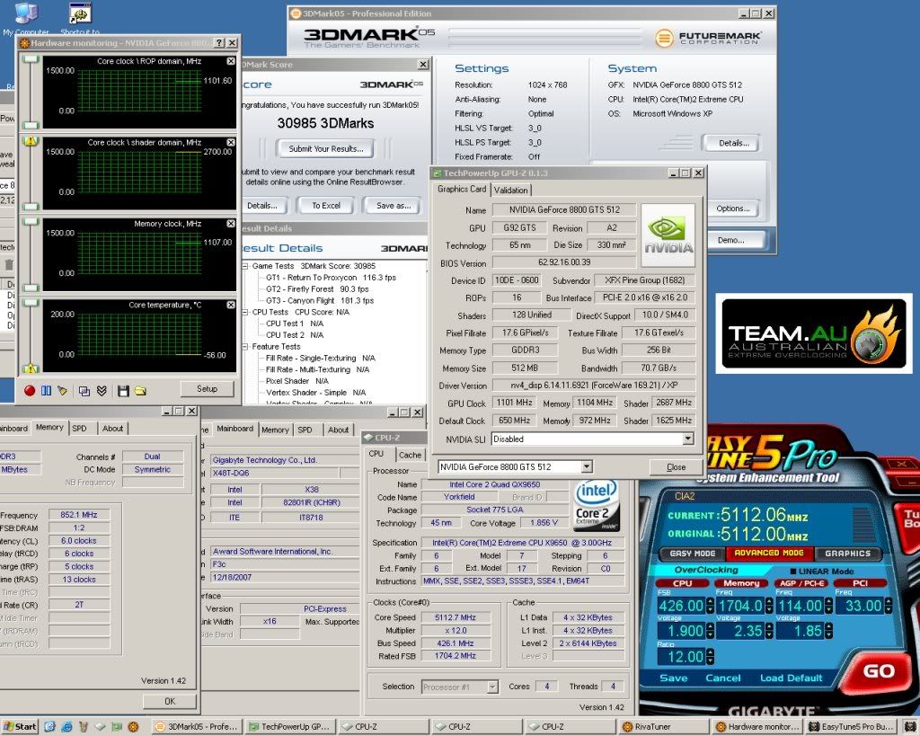Screen dimensions: 920x736
Task: Click Options button in 3DMark05
Action: [x=733, y=208]
